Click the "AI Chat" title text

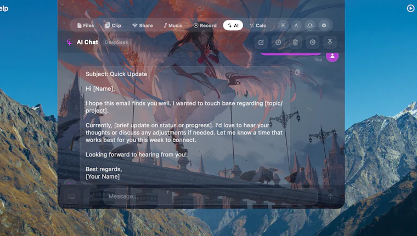tap(87, 42)
